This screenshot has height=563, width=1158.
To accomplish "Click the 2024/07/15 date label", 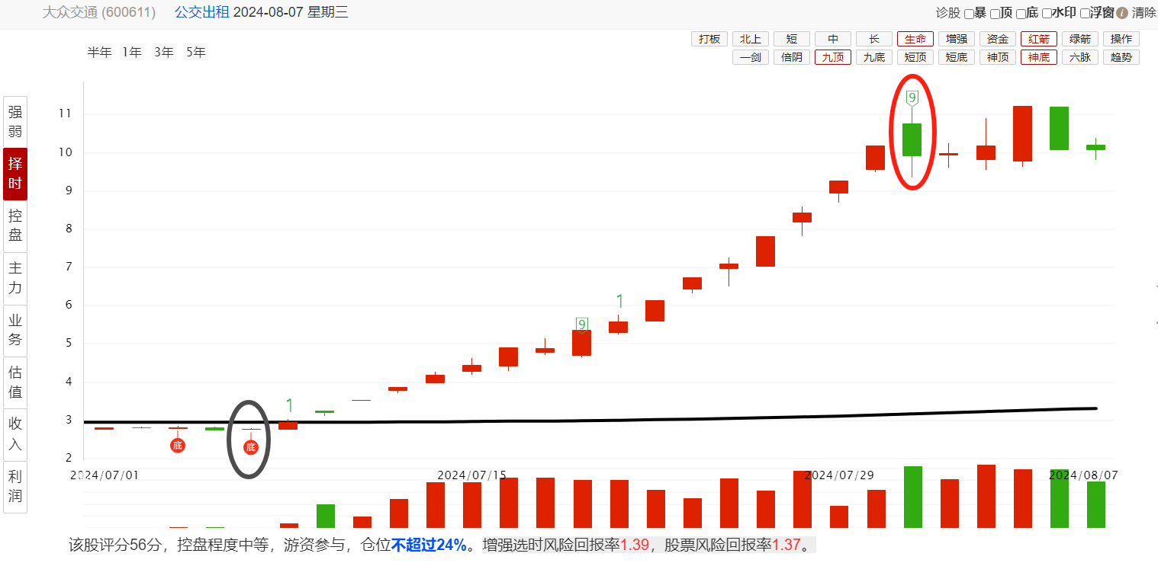I will pyautogui.click(x=471, y=475).
